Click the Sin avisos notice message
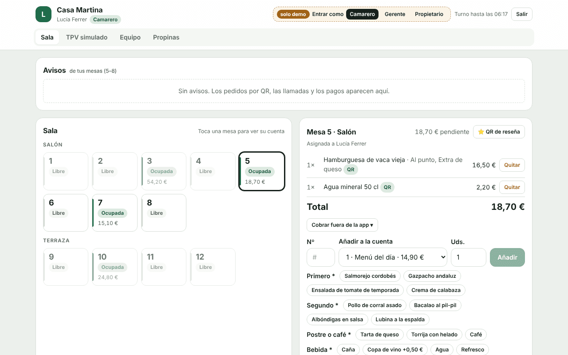 [x=284, y=91]
